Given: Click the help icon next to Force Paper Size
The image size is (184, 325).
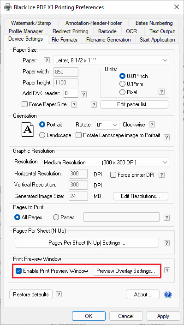Looking at the screenshot, I should [x=74, y=104].
